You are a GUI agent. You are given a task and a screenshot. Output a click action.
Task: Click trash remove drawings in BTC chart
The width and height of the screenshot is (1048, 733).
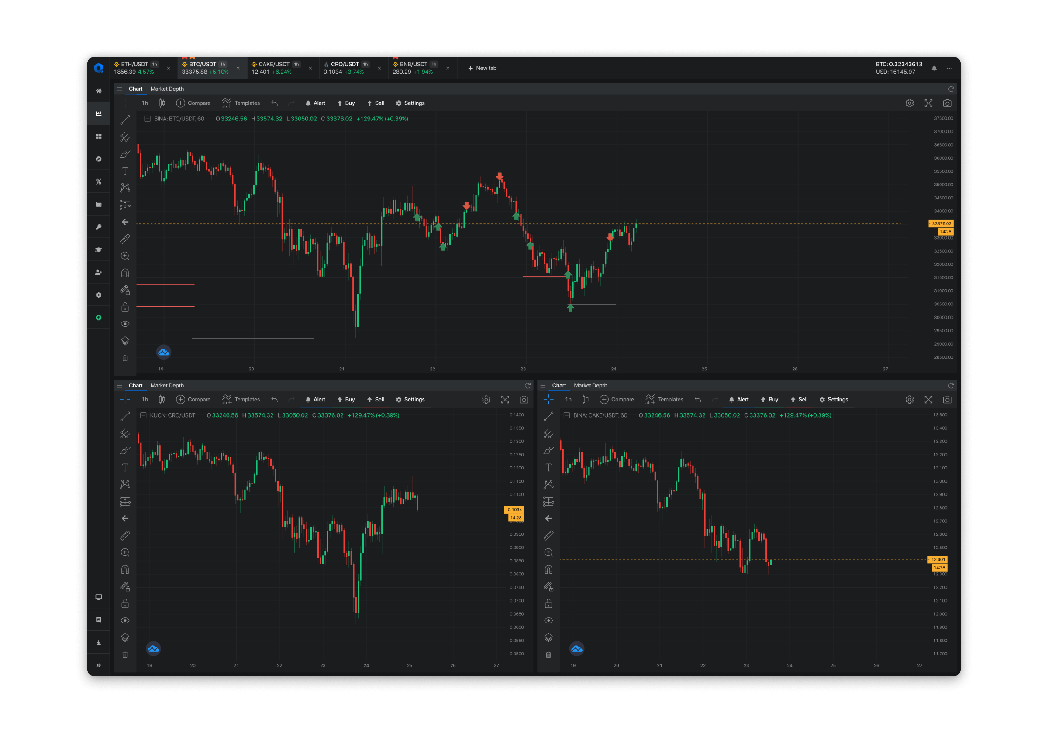tap(125, 359)
